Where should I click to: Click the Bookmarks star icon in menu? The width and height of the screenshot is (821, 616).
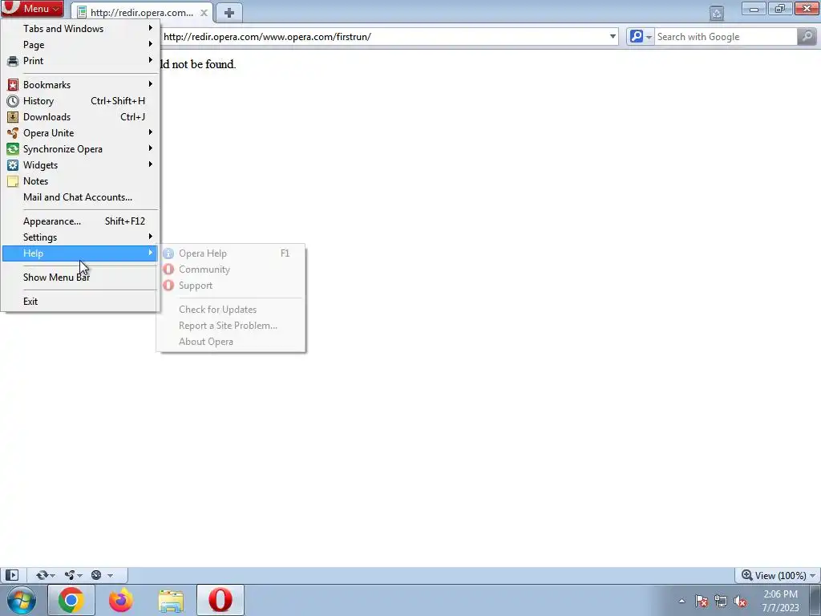(13, 85)
